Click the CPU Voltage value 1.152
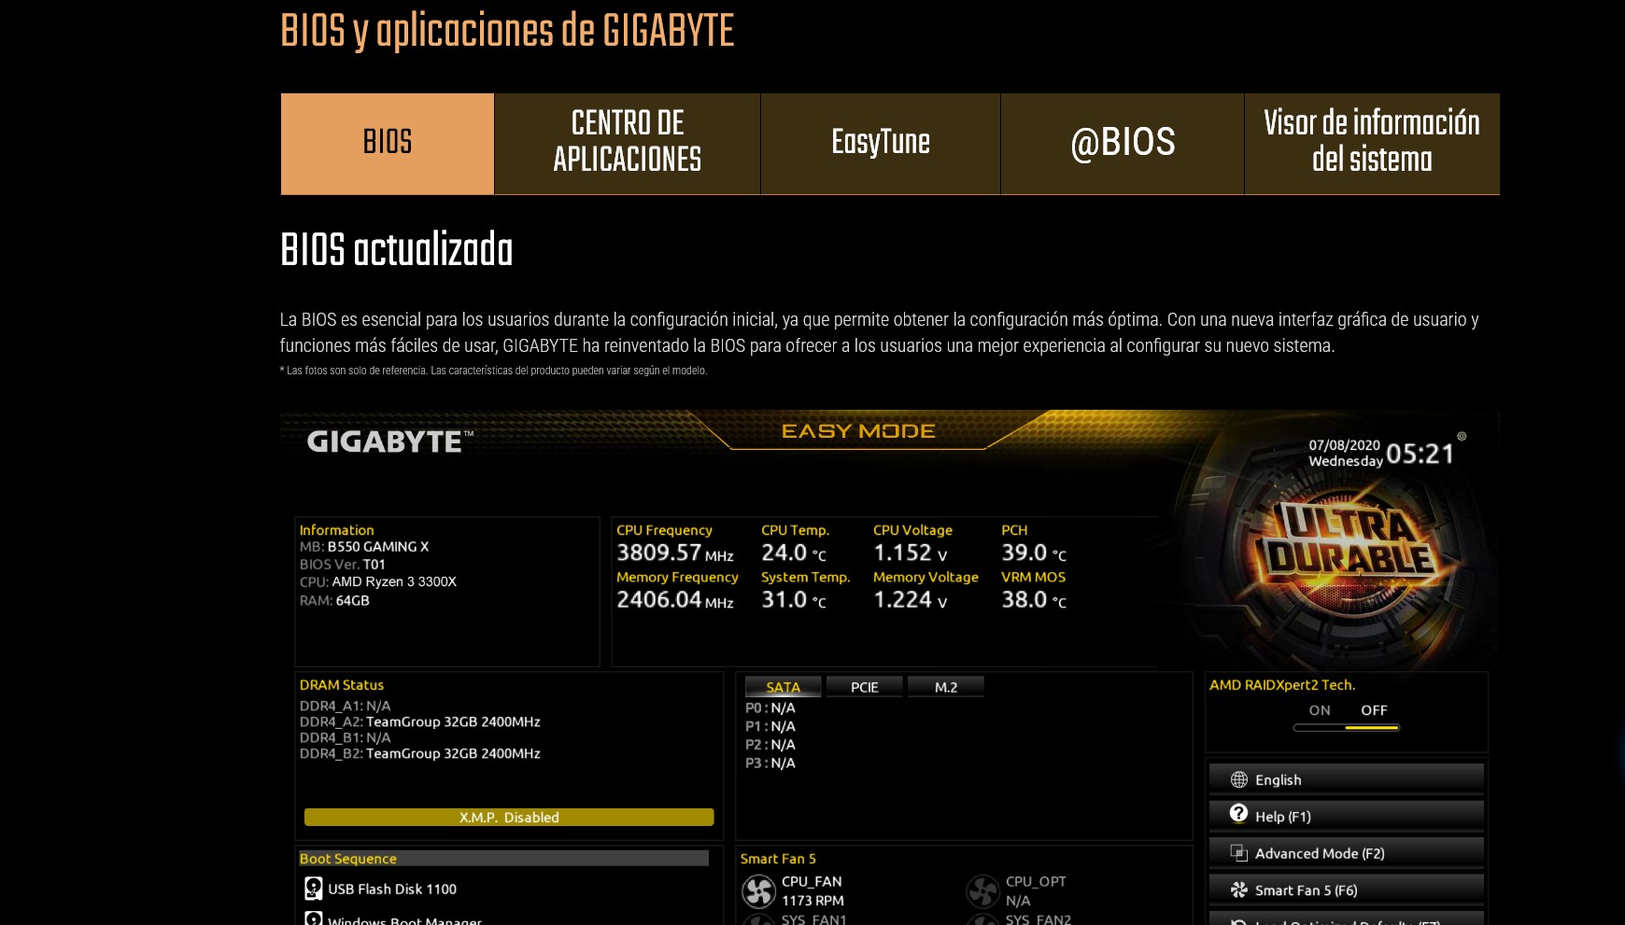1625x925 pixels. pos(902,553)
